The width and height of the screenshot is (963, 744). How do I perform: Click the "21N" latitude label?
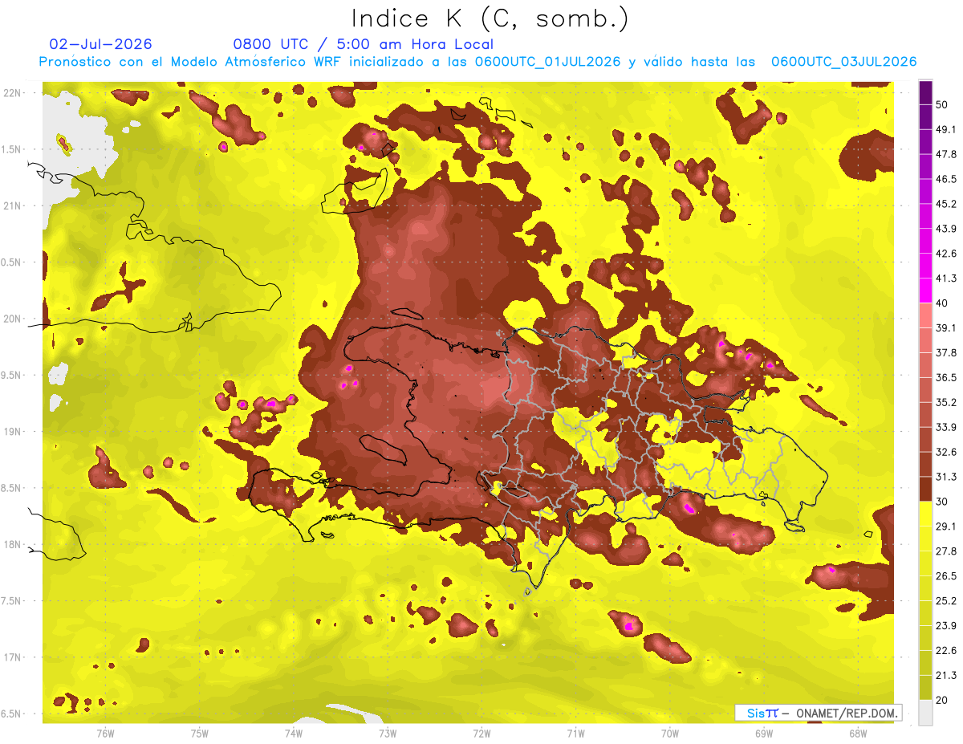tap(12, 205)
